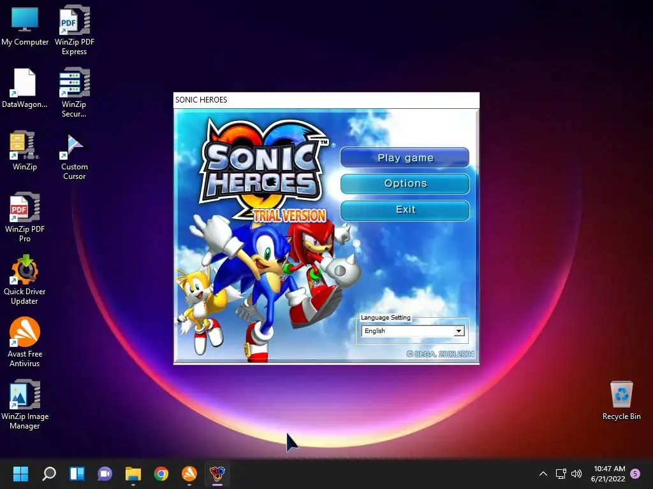Click the Exit button in Sonic Heroes

pyautogui.click(x=405, y=210)
